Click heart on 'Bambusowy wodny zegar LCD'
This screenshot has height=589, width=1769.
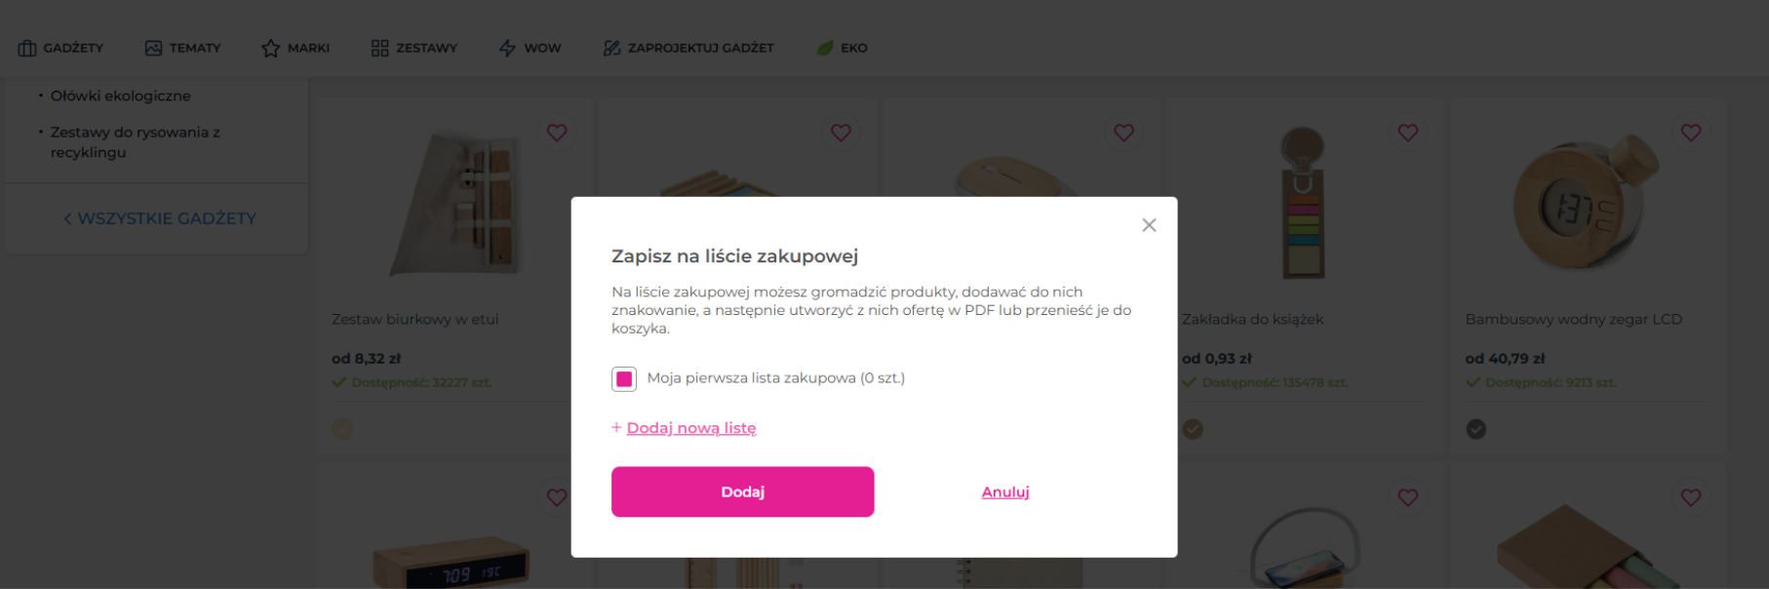click(x=1691, y=133)
